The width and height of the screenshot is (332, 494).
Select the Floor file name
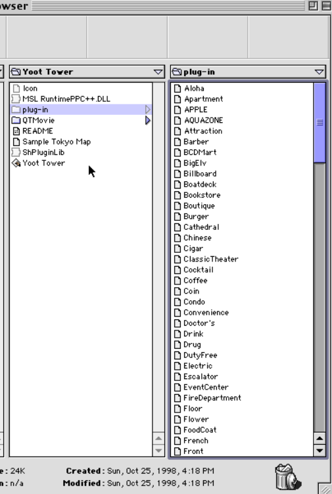[193, 409]
